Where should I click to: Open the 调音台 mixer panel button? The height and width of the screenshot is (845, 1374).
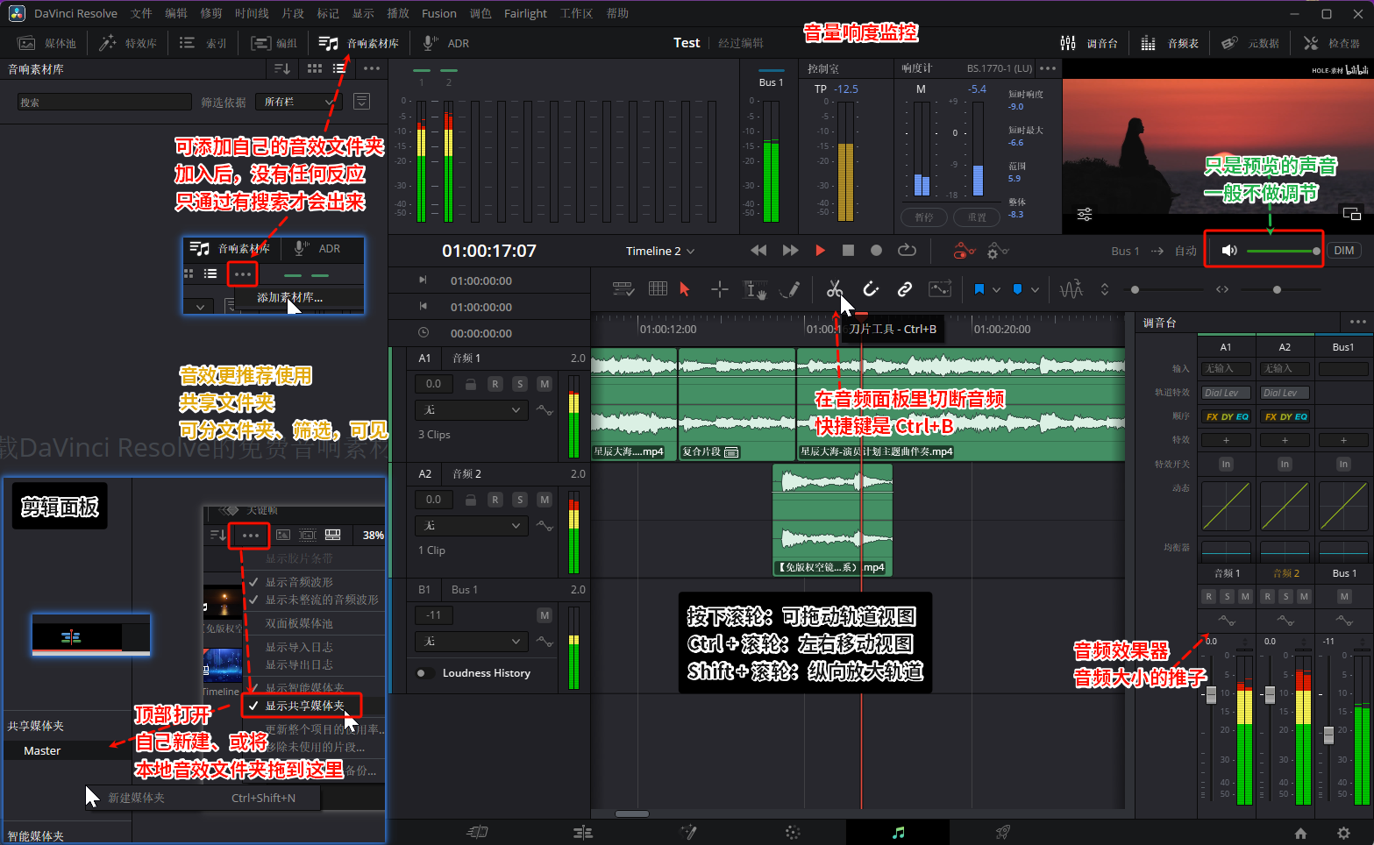click(1089, 43)
